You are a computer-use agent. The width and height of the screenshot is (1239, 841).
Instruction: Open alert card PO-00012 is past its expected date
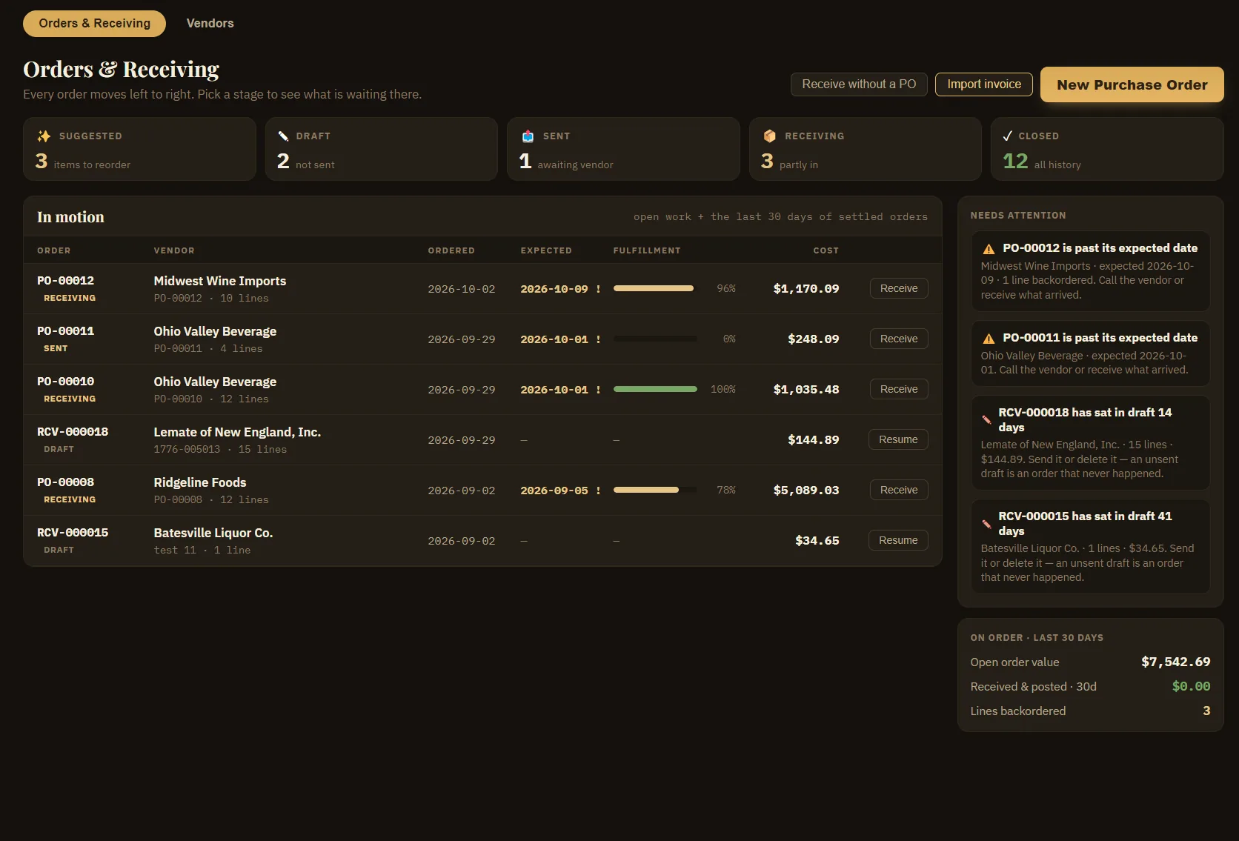point(1090,271)
